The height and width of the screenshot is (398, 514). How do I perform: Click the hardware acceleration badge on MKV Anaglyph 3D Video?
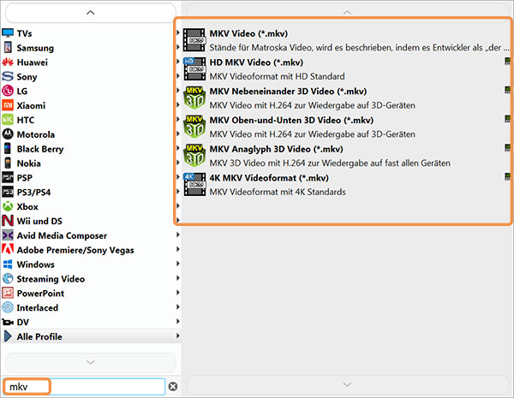point(507,148)
